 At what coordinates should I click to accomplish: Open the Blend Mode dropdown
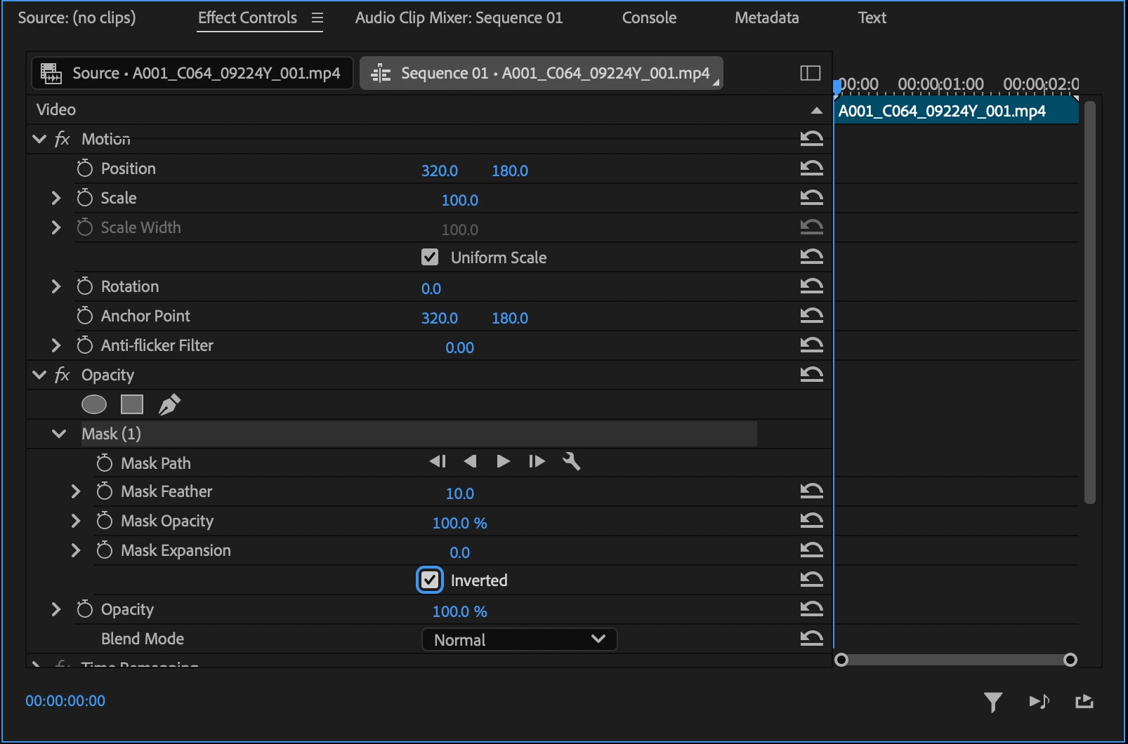click(520, 639)
